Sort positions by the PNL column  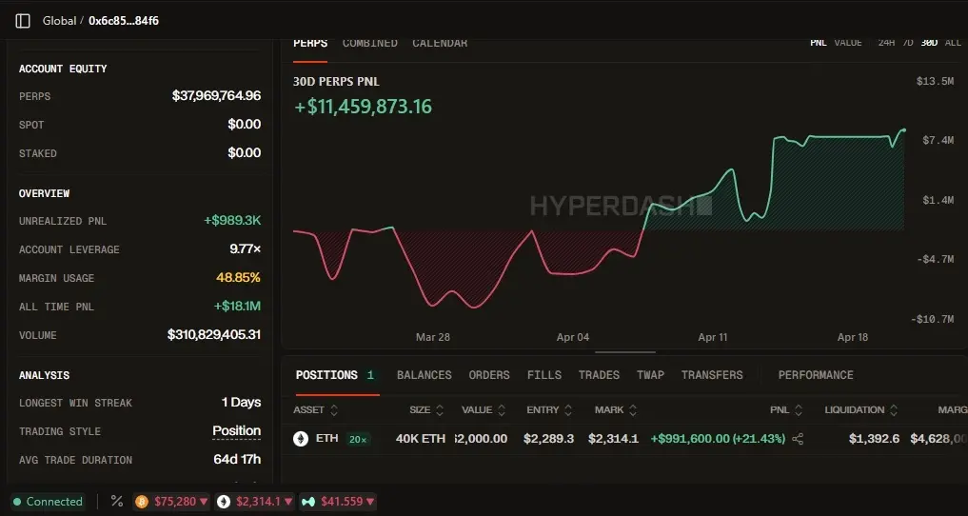pos(786,409)
